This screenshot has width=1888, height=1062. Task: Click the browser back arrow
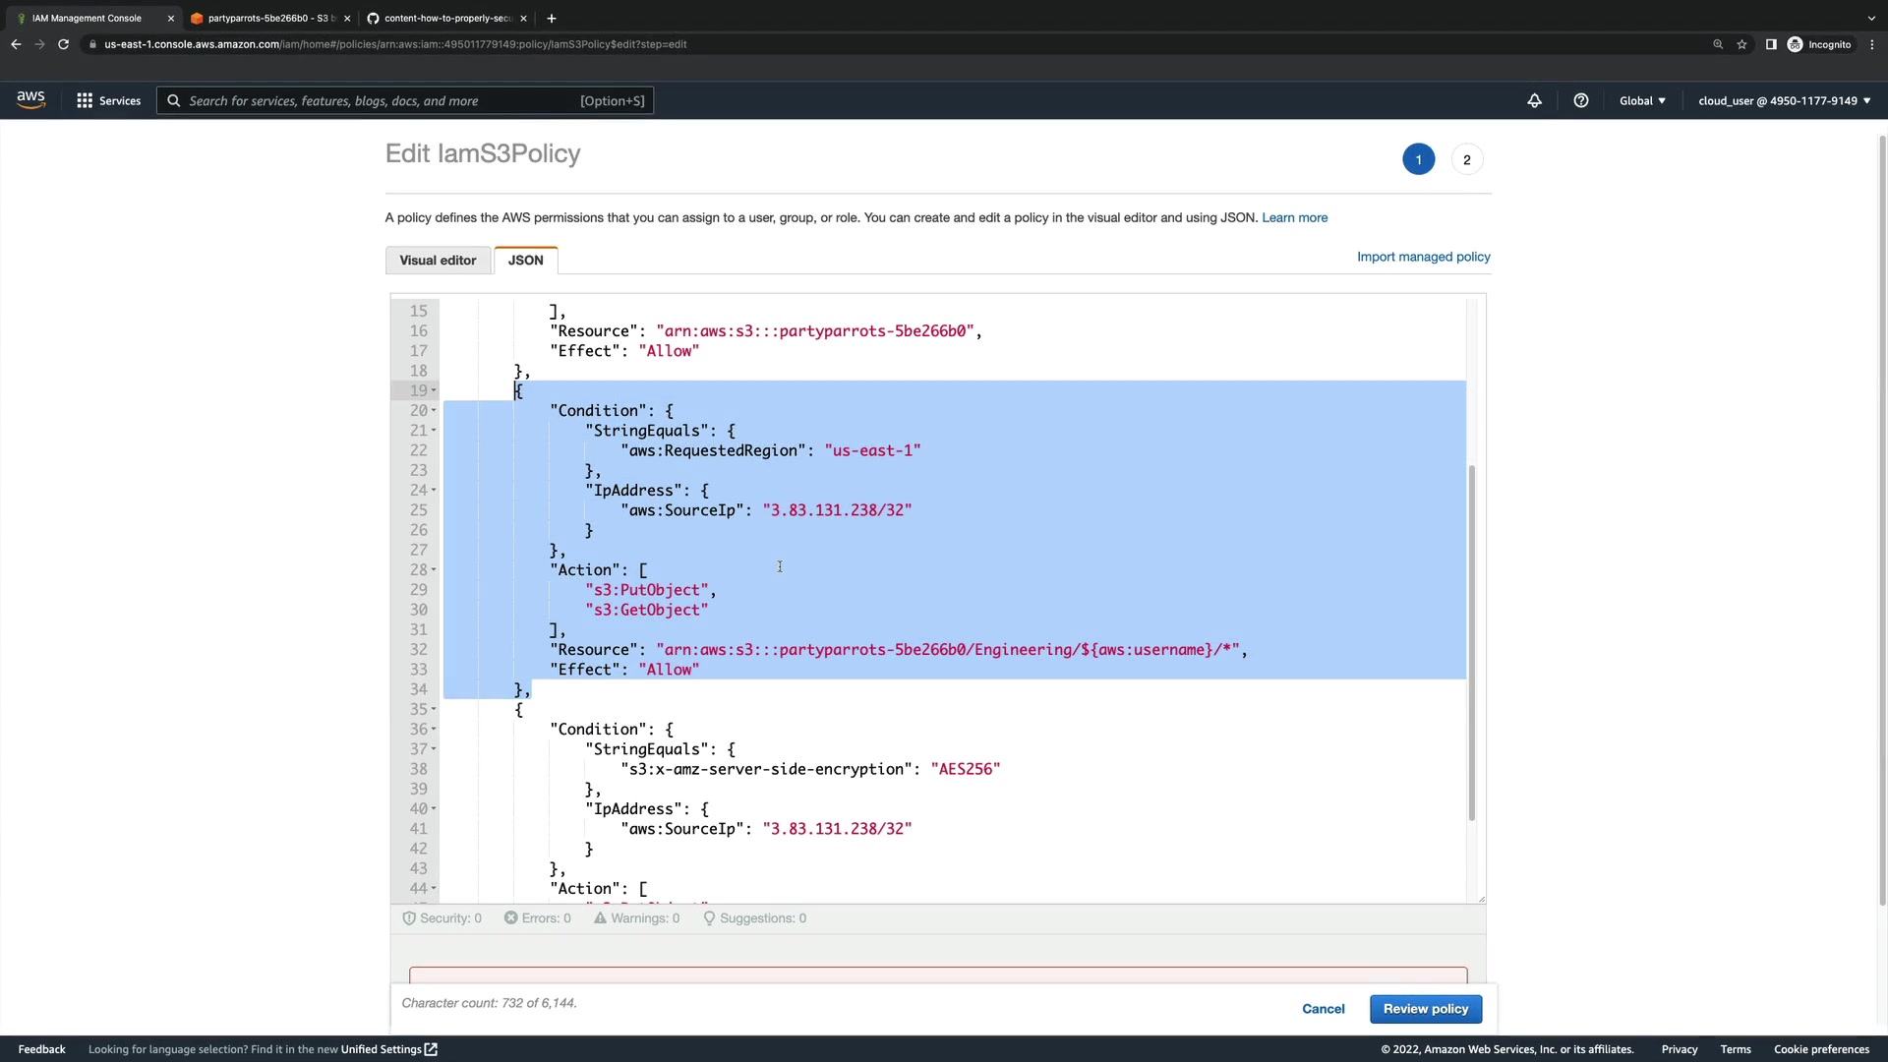pyautogui.click(x=16, y=44)
